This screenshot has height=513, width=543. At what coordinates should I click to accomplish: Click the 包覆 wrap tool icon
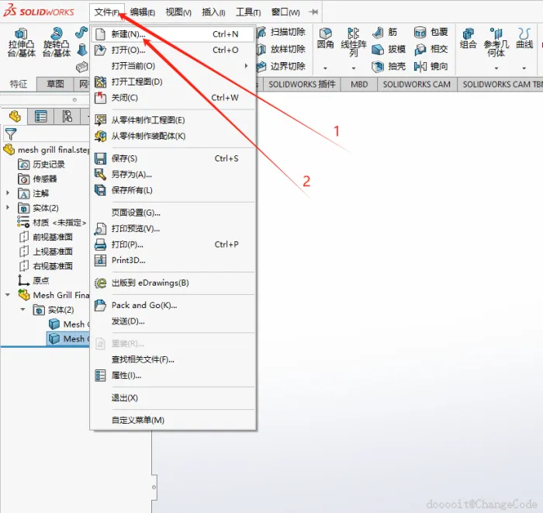coord(420,33)
